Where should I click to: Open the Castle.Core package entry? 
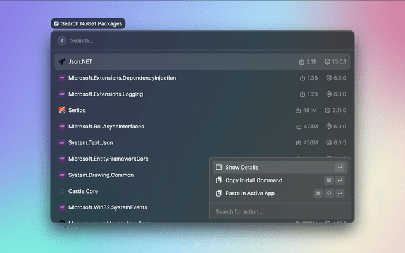point(83,191)
